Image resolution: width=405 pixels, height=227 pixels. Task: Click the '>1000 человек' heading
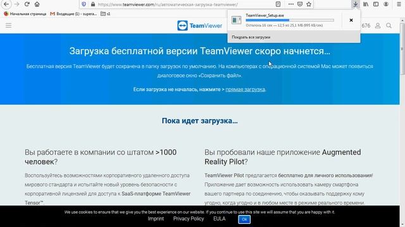[x=101, y=157]
